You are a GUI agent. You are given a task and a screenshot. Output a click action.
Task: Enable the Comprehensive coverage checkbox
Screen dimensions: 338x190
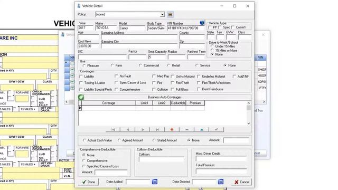(x=116, y=89)
